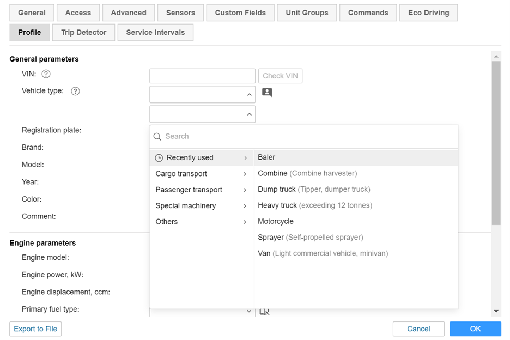Expand the Cargo transport category
The image size is (510, 340).
(x=201, y=174)
